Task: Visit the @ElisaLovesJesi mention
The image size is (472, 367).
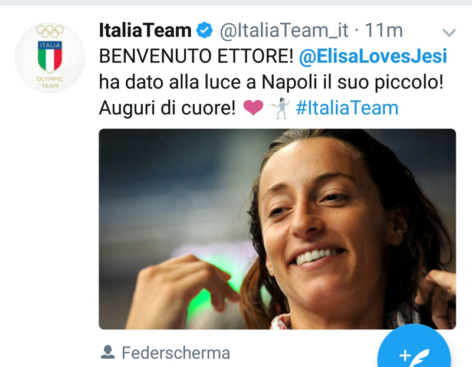Action: [373, 56]
